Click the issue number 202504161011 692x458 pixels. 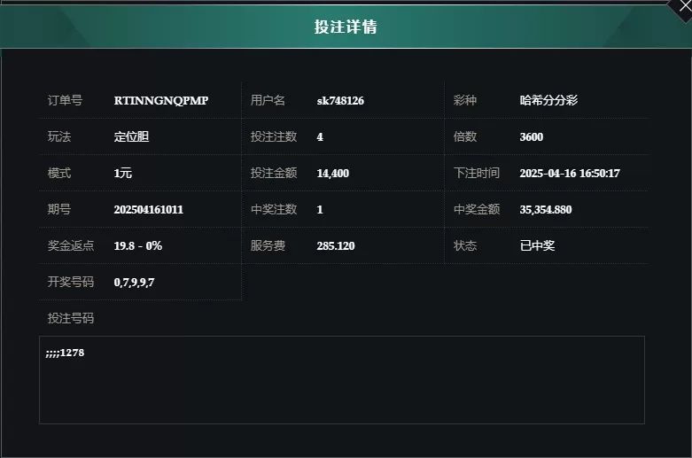click(149, 210)
